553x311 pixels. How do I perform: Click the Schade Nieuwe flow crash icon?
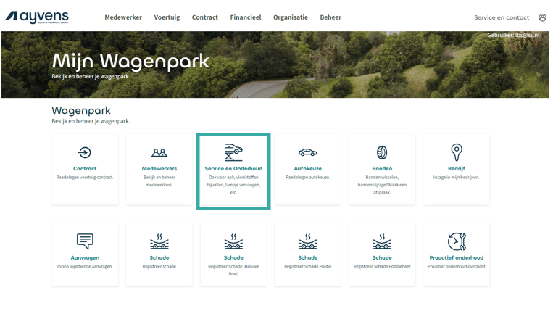click(x=233, y=241)
